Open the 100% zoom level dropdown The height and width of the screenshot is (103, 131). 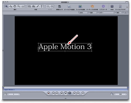point(84,13)
